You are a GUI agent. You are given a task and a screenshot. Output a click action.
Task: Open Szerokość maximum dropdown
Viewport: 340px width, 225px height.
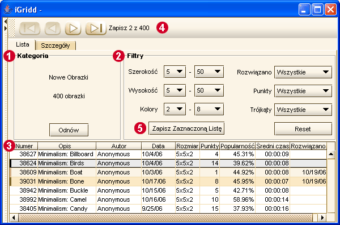209,72
